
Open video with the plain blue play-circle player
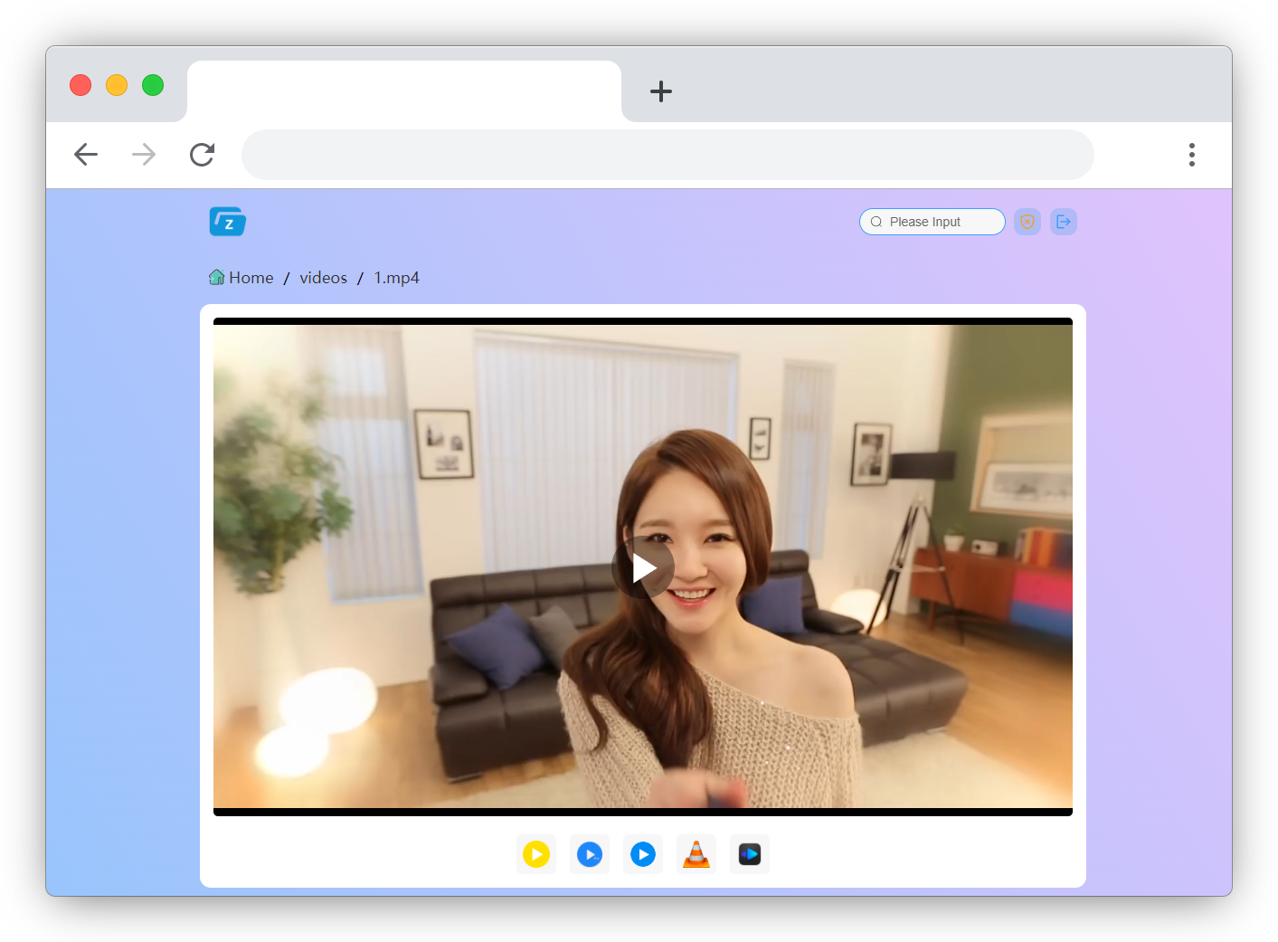click(643, 854)
